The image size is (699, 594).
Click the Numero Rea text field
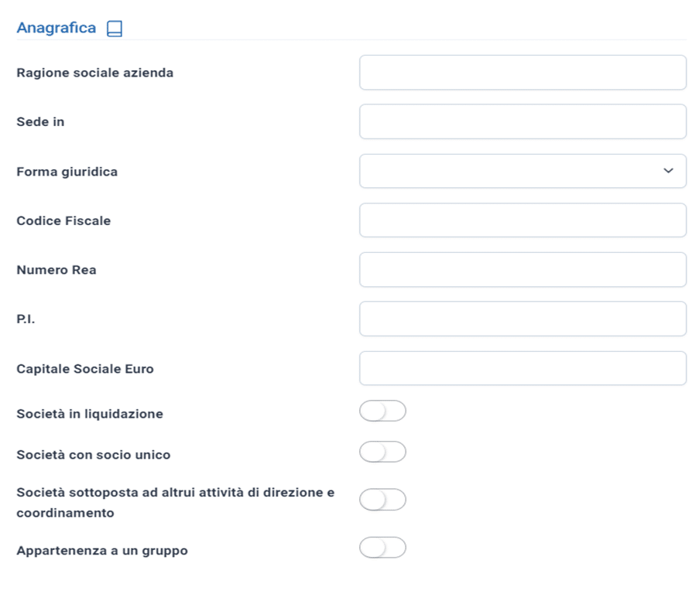point(523,269)
